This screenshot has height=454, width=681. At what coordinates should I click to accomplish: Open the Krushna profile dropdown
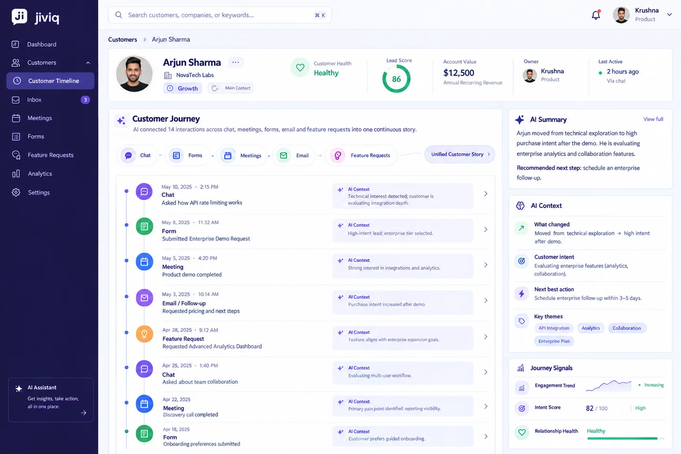pyautogui.click(x=669, y=15)
